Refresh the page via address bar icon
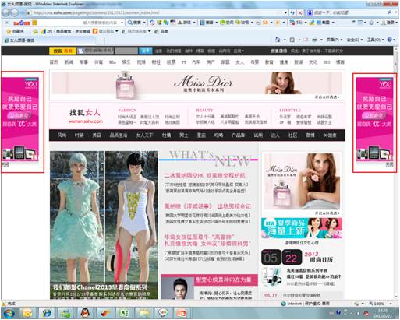This screenshot has width=400, height=320. point(293,12)
